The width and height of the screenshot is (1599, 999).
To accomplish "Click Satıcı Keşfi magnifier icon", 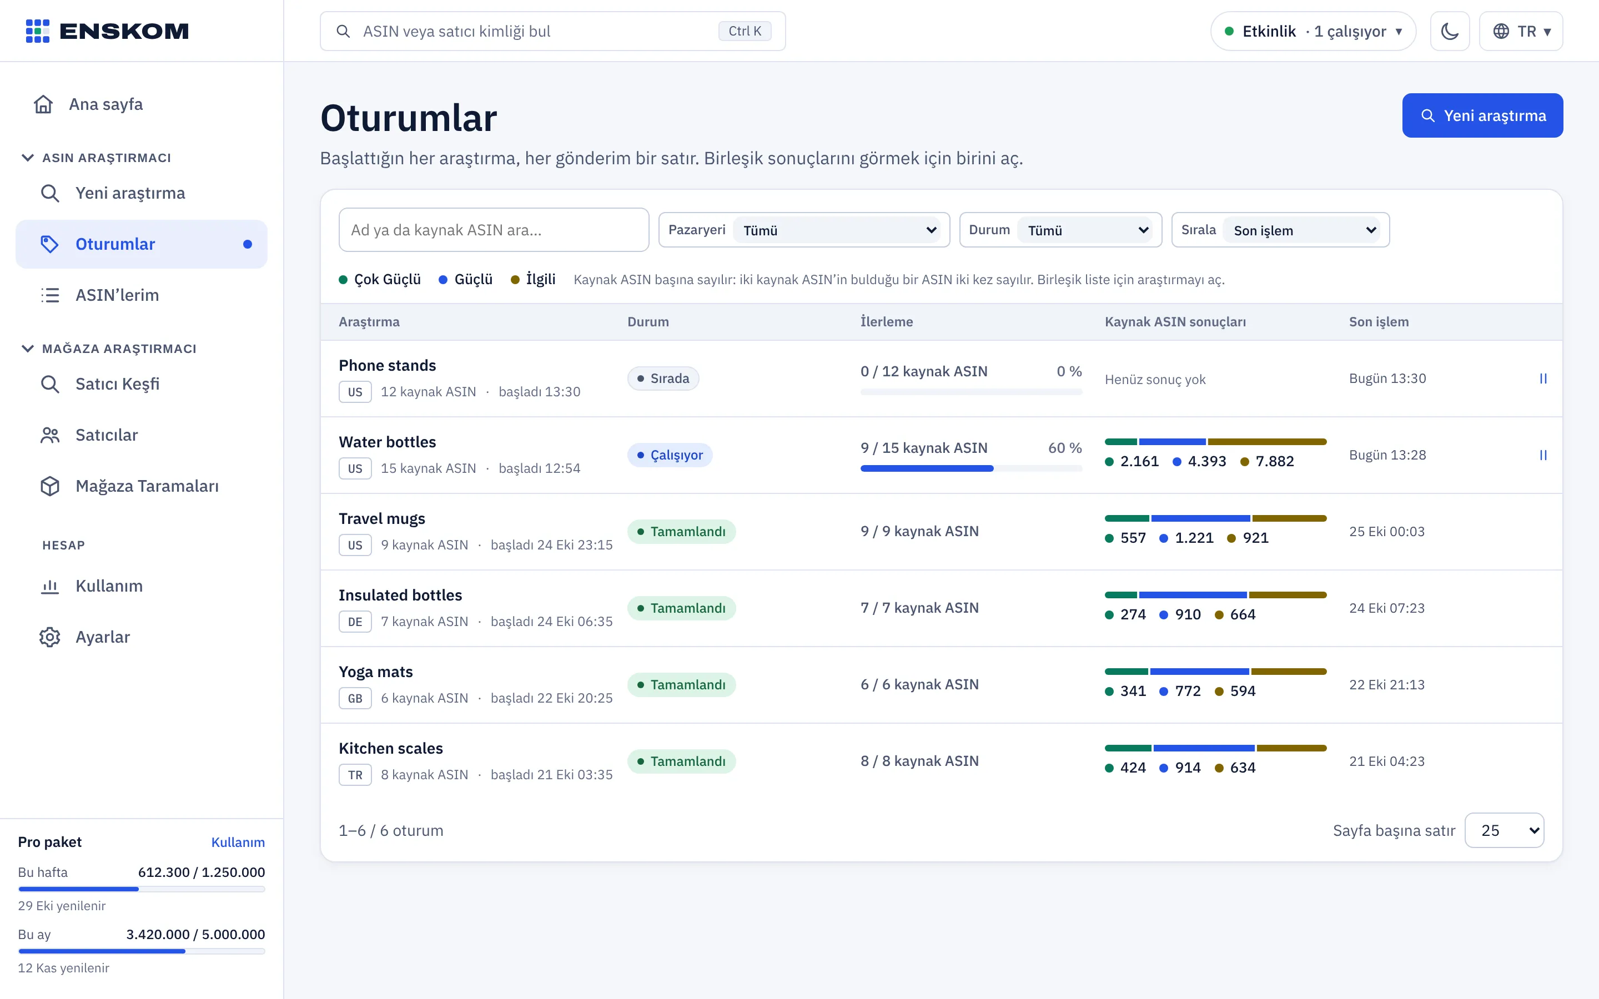I will tap(50, 384).
